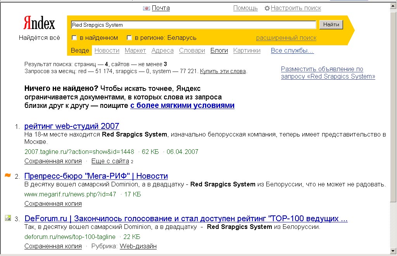Click the slogan text 'Найдётся всё'
The image size is (397, 256).
tap(40, 38)
